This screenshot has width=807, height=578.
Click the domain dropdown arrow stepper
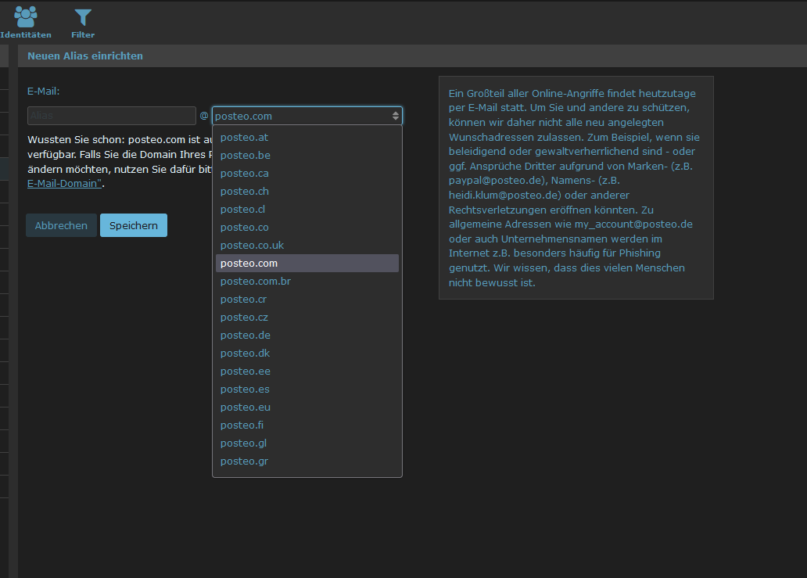pyautogui.click(x=396, y=116)
